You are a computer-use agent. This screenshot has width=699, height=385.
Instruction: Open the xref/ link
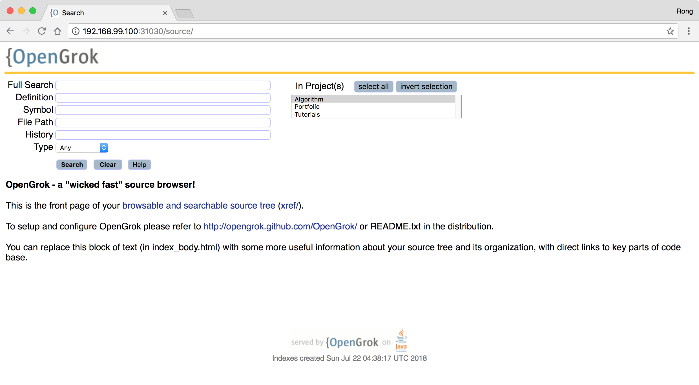click(x=289, y=205)
